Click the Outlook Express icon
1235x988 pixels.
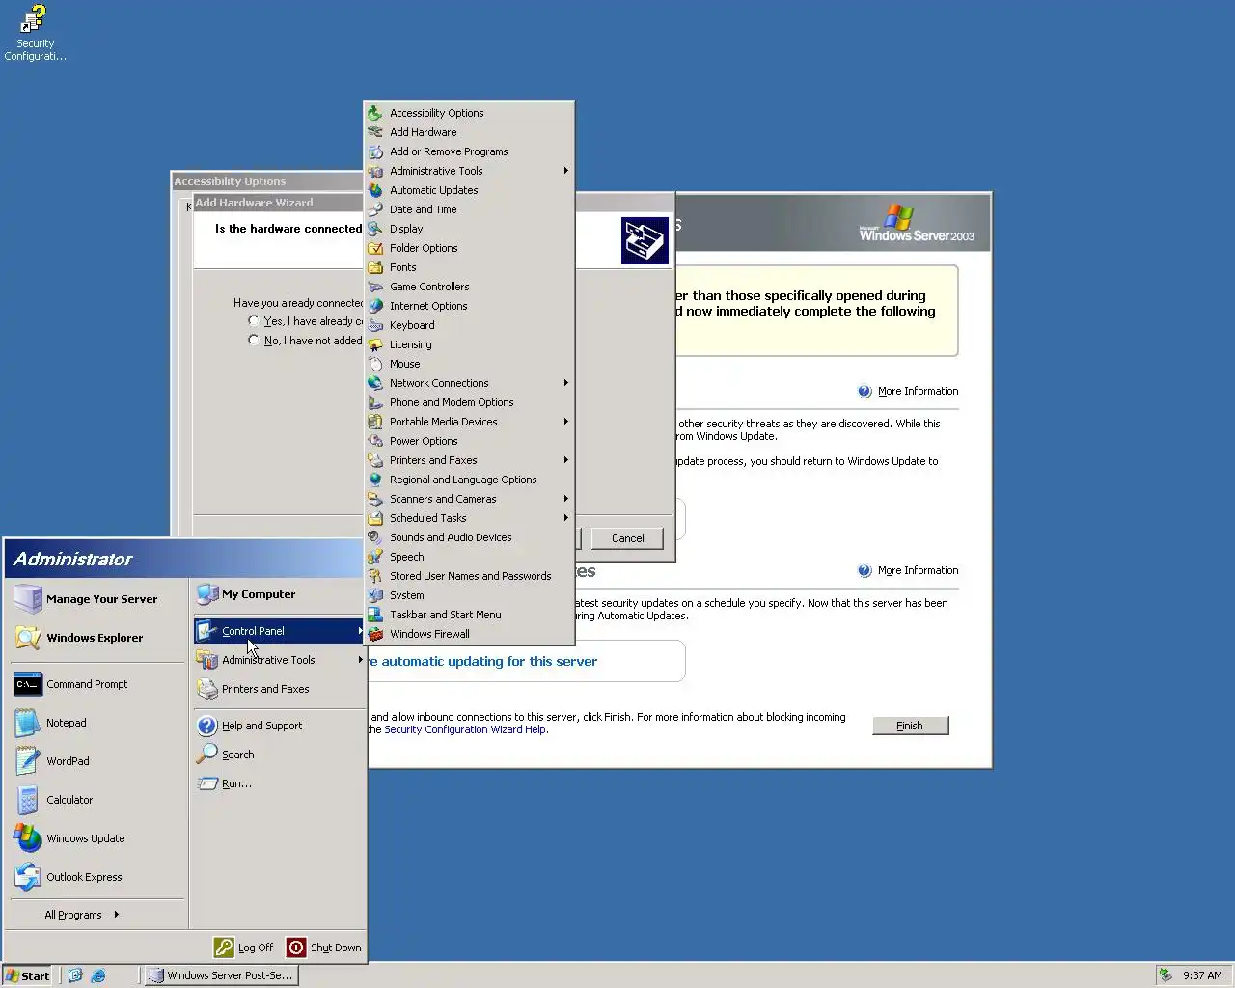point(28,877)
